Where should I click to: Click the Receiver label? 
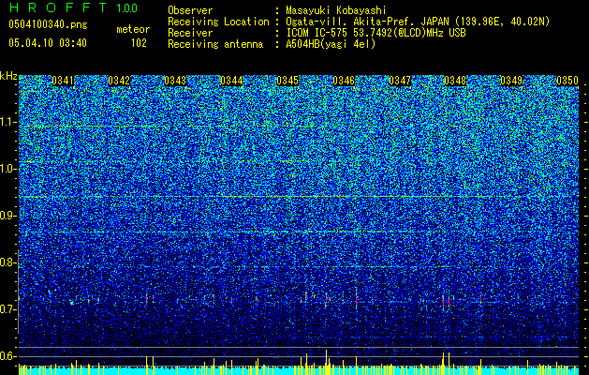[x=190, y=33]
